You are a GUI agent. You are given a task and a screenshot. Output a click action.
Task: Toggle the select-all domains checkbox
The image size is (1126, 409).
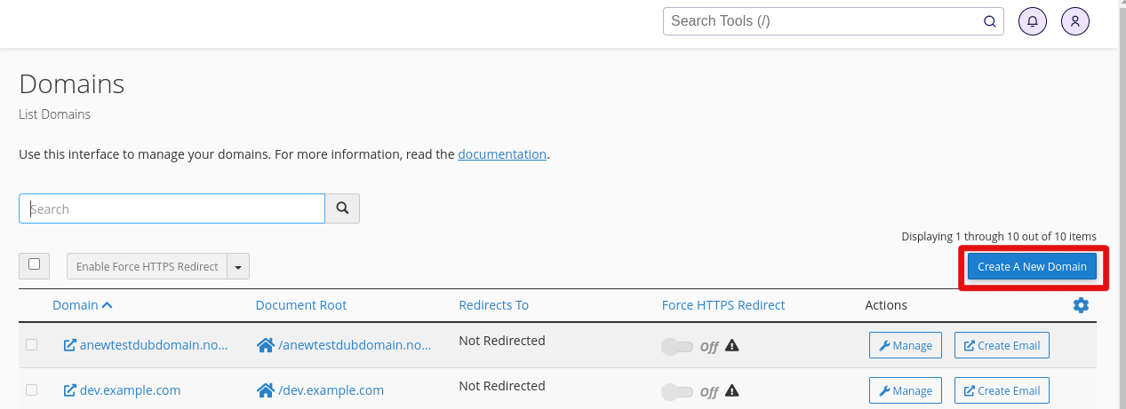[x=35, y=264]
